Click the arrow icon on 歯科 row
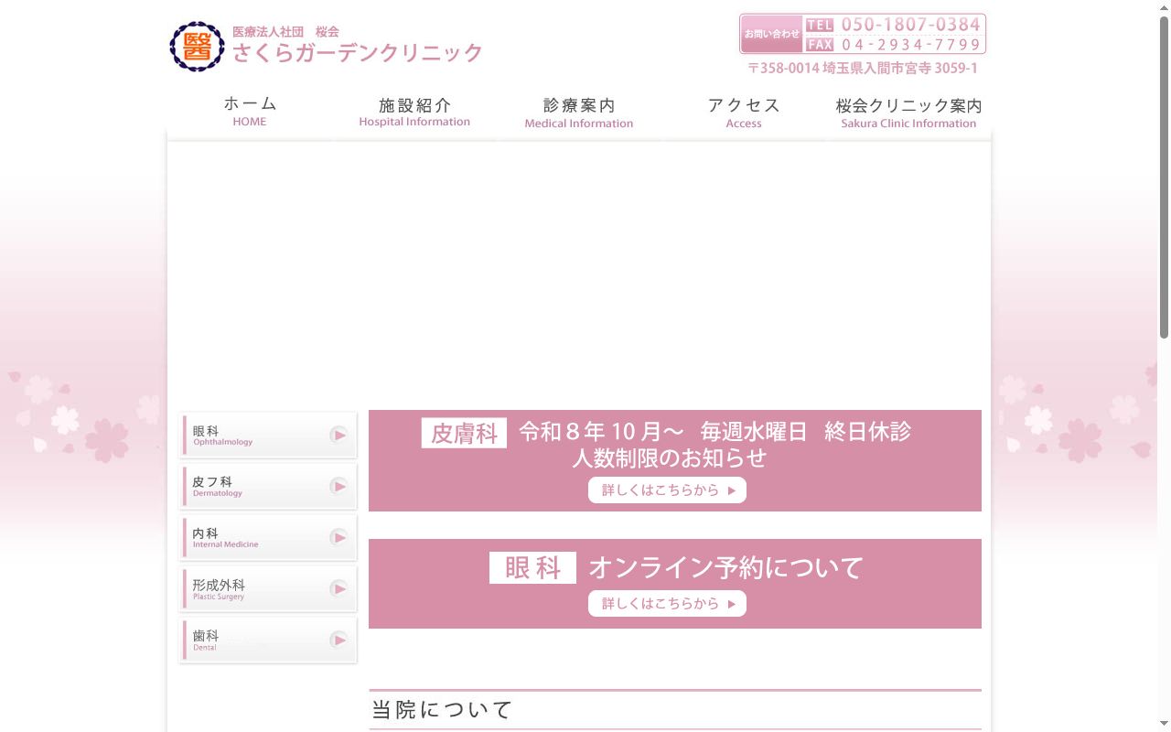This screenshot has width=1171, height=732. click(338, 640)
